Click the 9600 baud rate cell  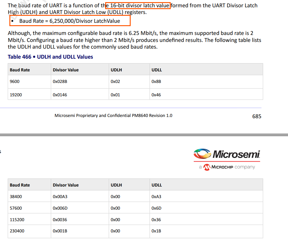click(29, 81)
